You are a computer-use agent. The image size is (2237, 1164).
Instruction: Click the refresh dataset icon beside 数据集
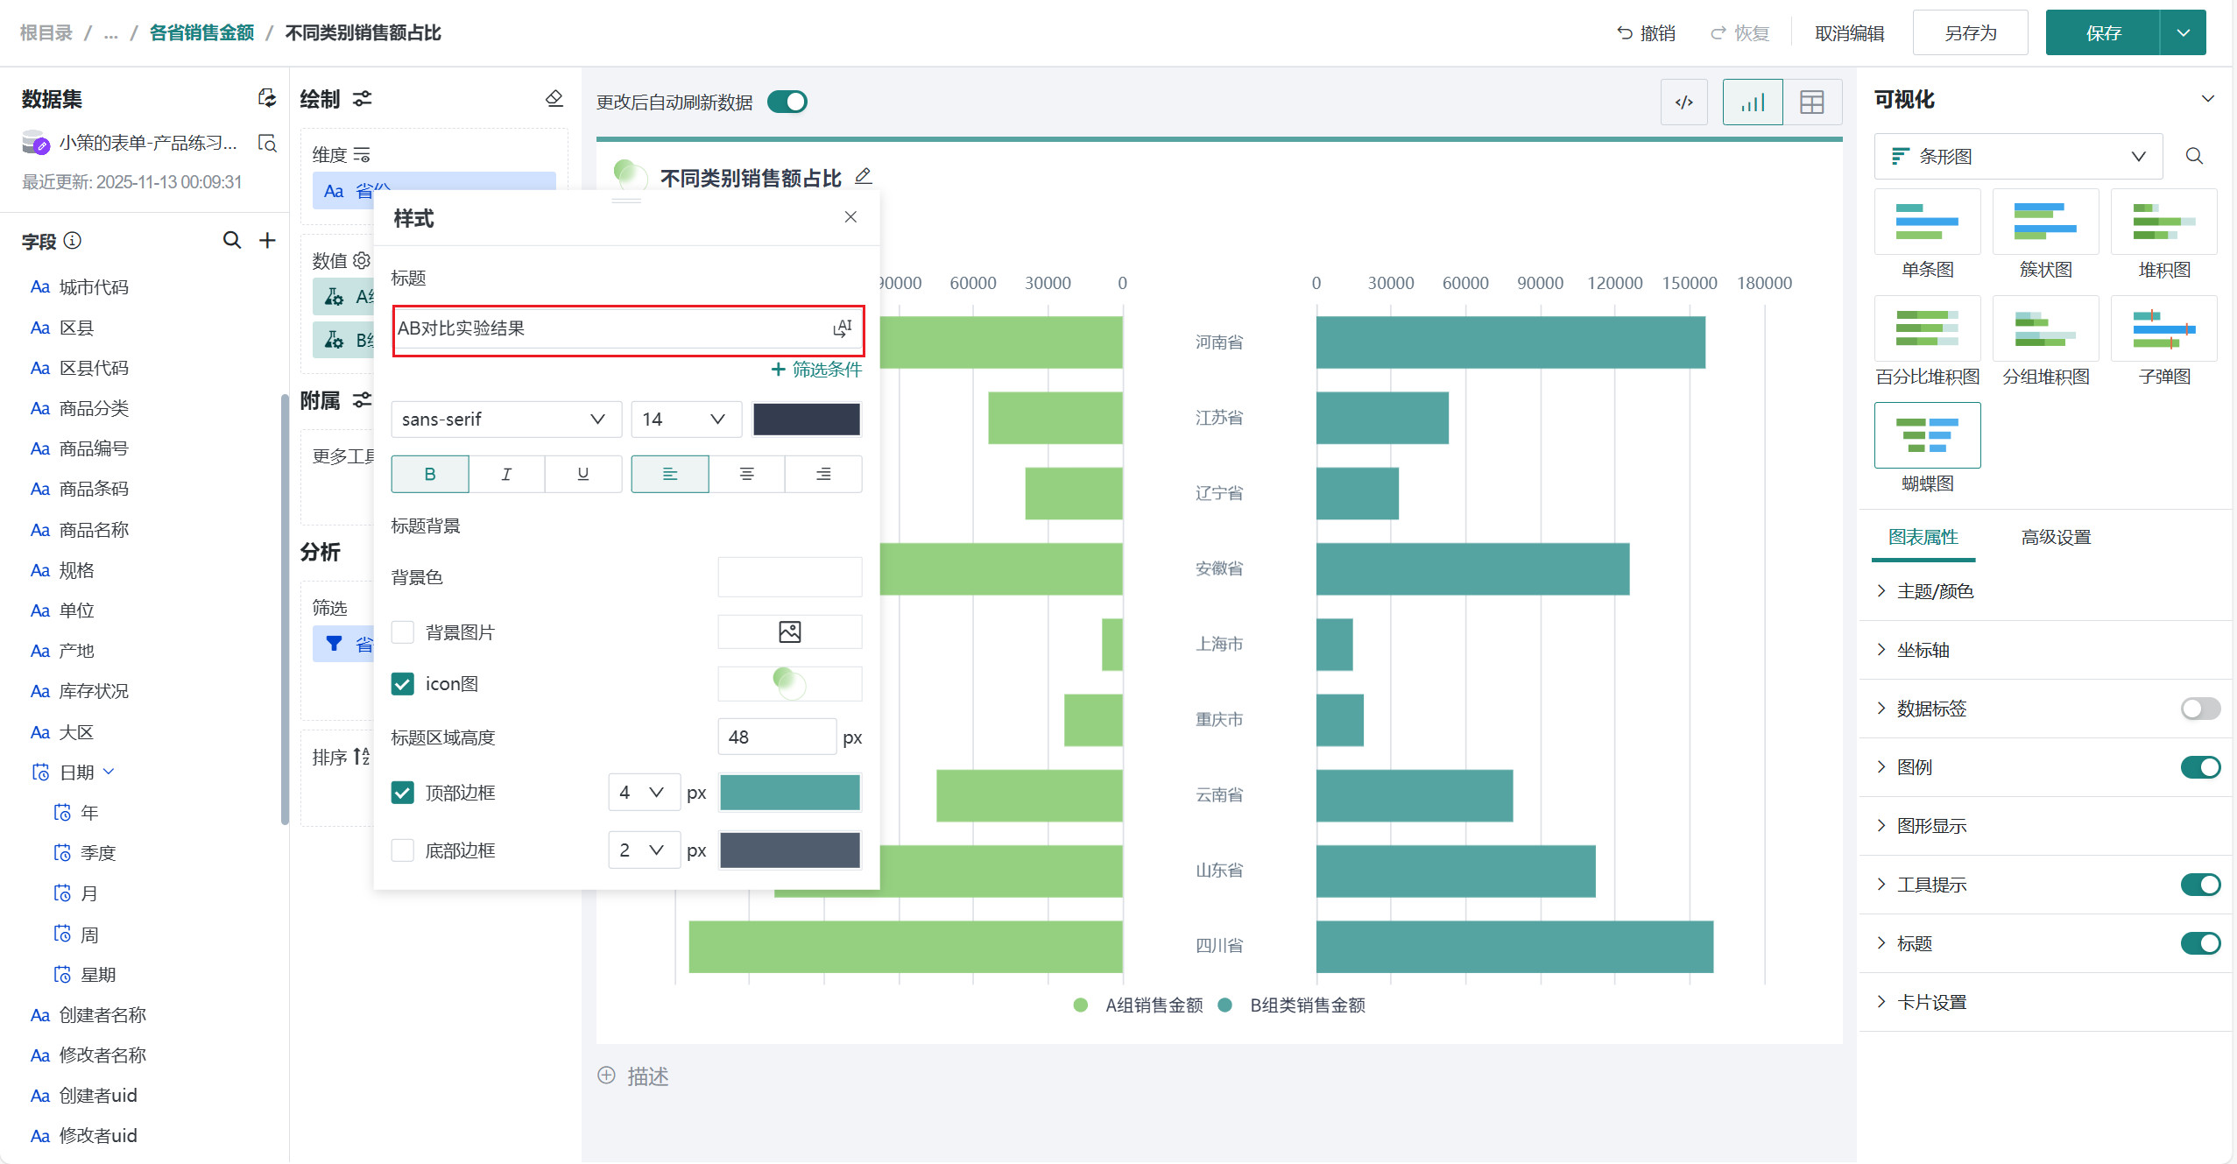(267, 98)
